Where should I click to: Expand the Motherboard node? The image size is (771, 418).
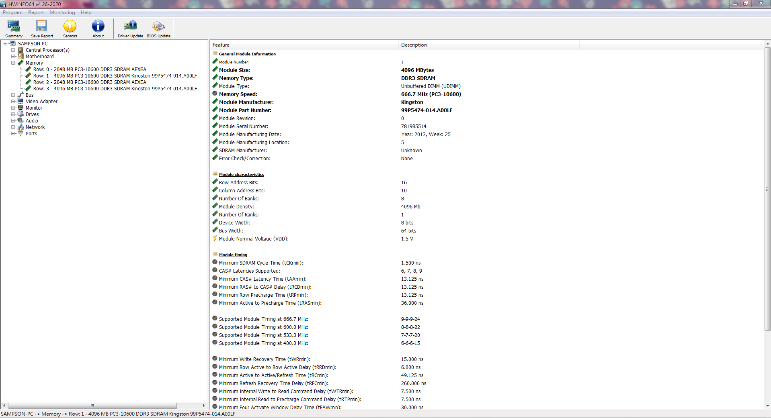coord(13,57)
